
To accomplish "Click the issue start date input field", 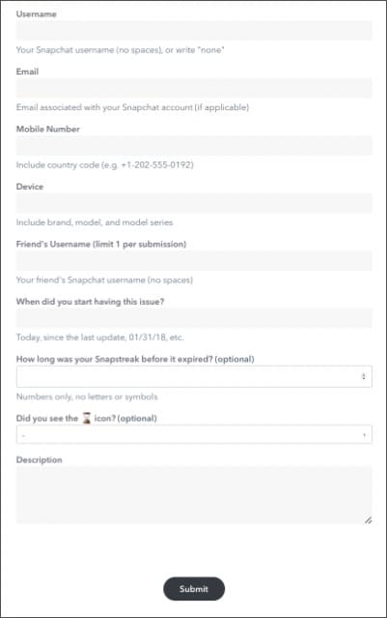I will 194,318.
